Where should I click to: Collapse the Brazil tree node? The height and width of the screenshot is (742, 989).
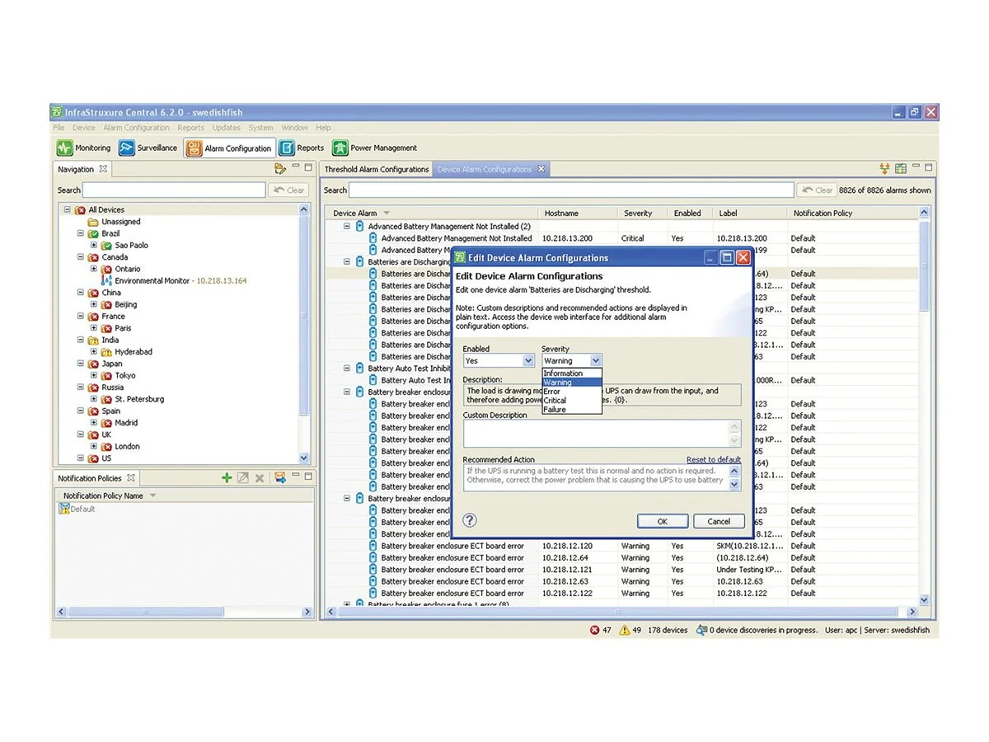coord(81,234)
